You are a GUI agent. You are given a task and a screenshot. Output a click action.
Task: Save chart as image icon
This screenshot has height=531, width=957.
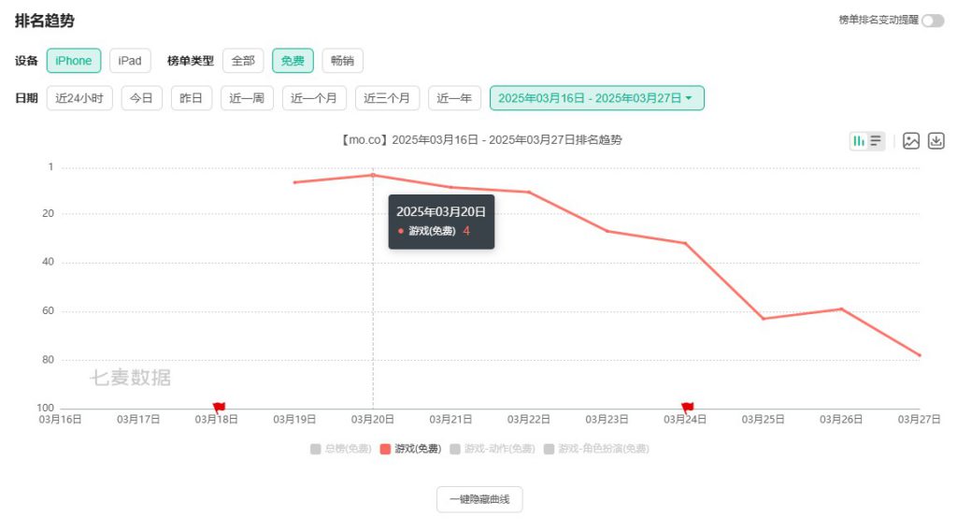910,141
